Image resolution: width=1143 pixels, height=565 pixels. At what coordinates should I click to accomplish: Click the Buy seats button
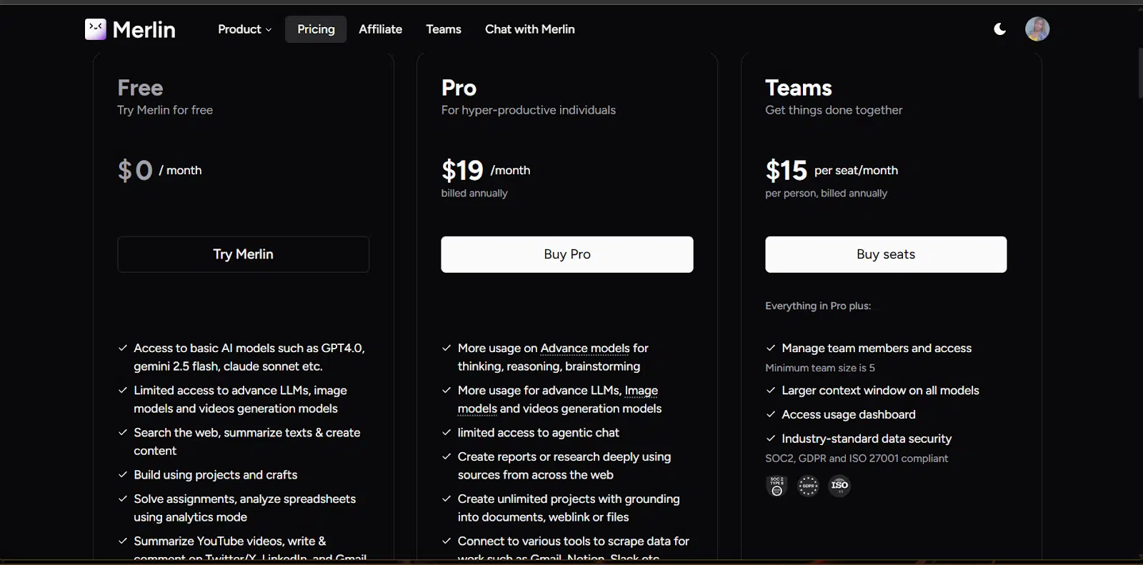pos(886,254)
